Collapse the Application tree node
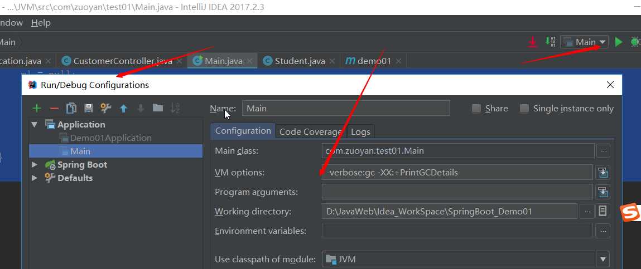Image resolution: width=641 pixels, height=269 pixels. pyautogui.click(x=35, y=125)
